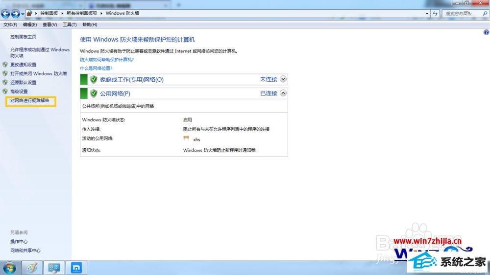Click the Back navigation arrow
This screenshot has width=490, height=275.
coord(5,13)
